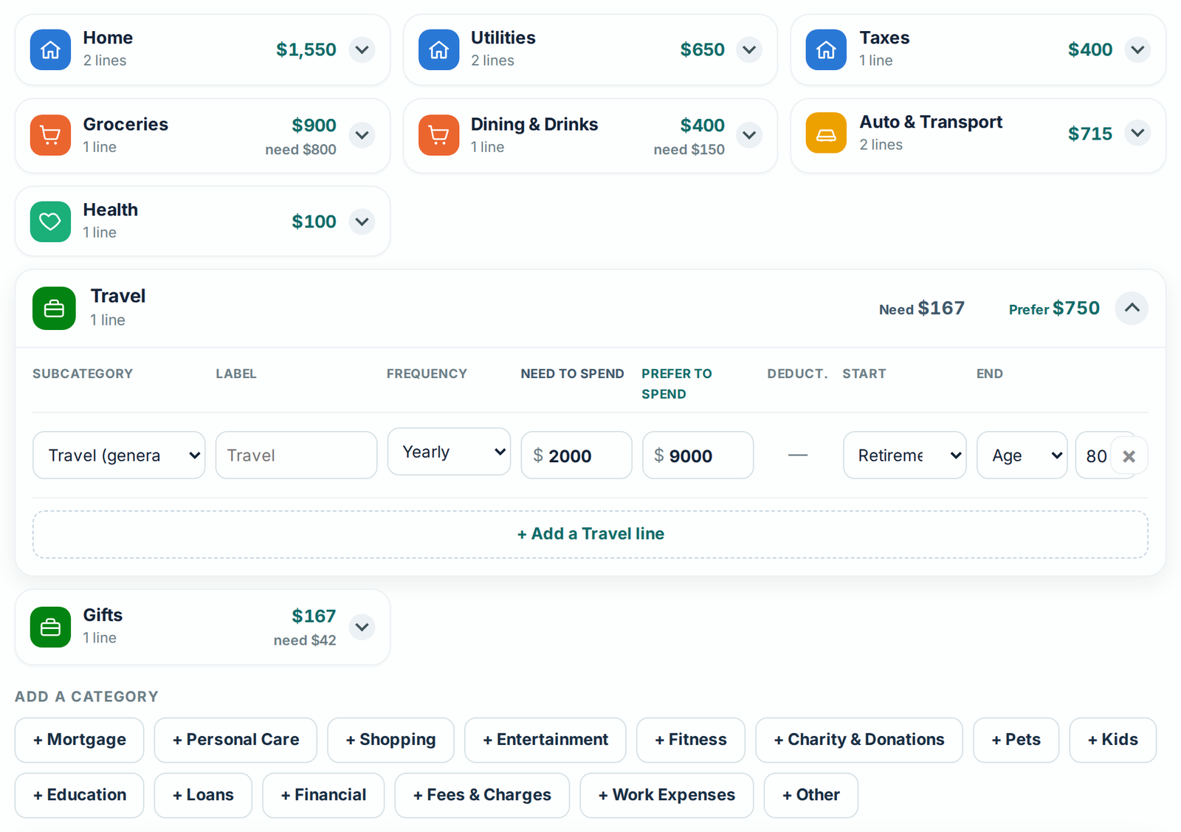Expand the Taxes category card
1181x832 pixels.
pyautogui.click(x=1137, y=49)
